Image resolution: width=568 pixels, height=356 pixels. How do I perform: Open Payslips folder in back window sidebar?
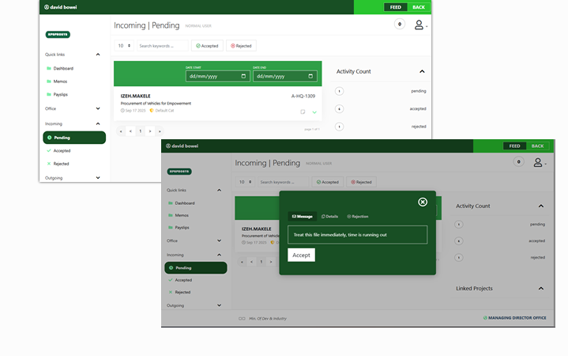57,94
